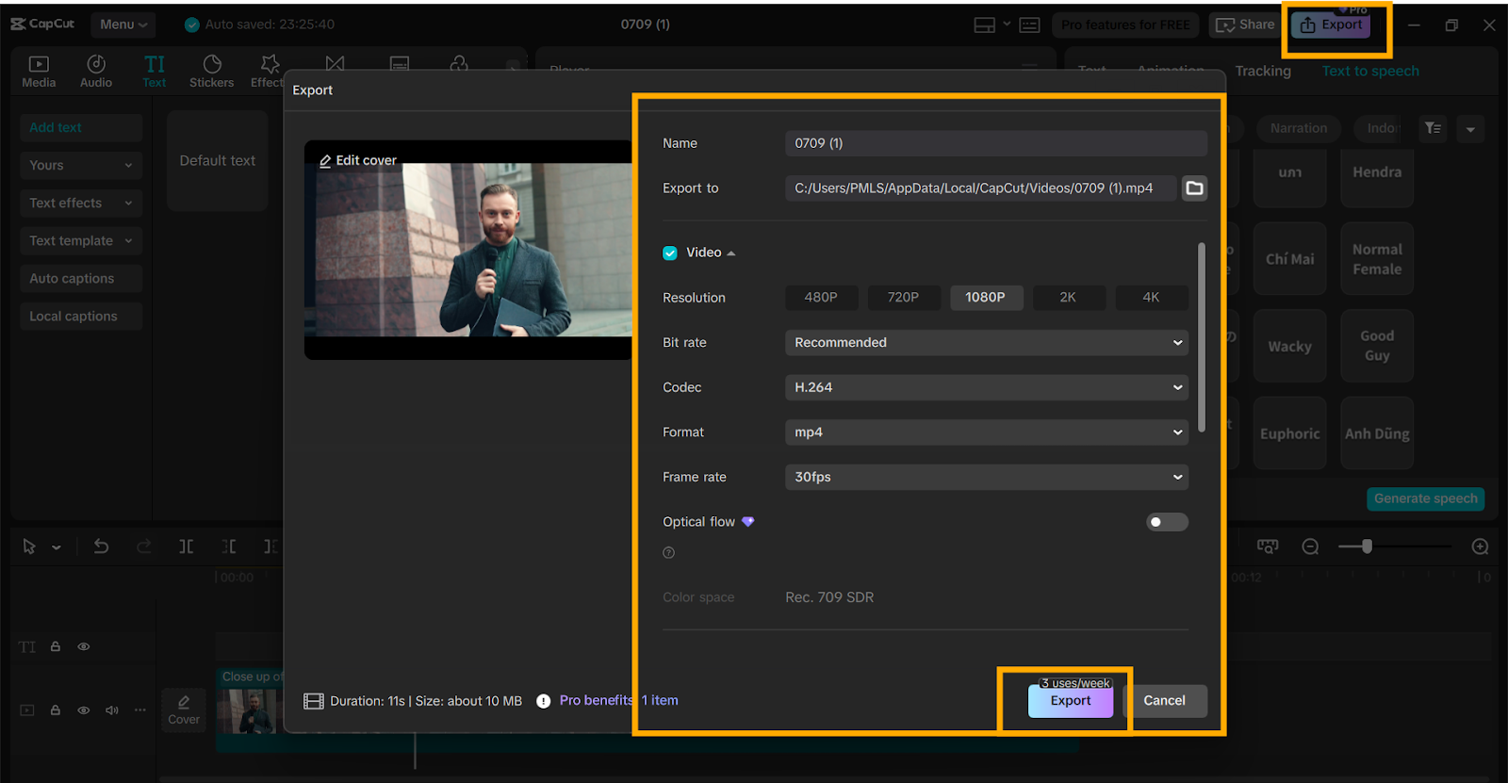This screenshot has width=1508, height=783.
Task: Open the Audio panel
Action: tap(96, 72)
